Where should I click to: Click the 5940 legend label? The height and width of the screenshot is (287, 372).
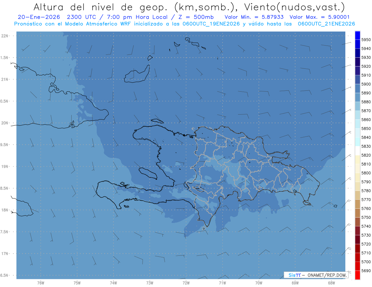pos(366,49)
